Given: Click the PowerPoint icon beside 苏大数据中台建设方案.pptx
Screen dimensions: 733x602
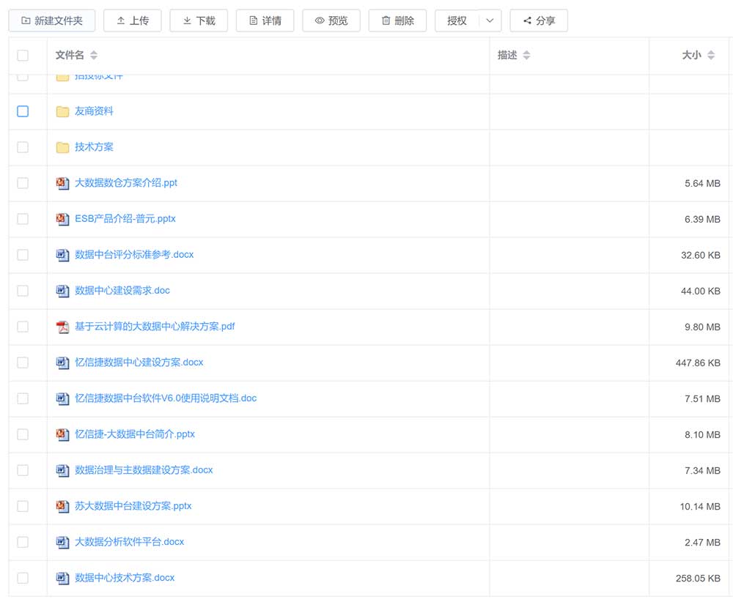Looking at the screenshot, I should pos(63,506).
